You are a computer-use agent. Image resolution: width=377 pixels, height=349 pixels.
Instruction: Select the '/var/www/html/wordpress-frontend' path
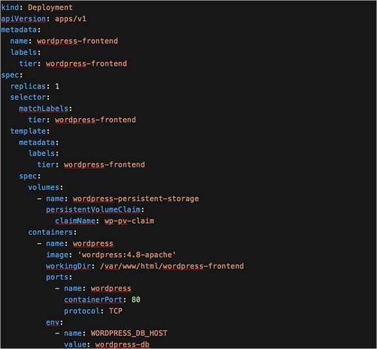[172, 266]
